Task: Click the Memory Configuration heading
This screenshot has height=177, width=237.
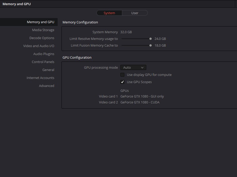Action: [80, 22]
